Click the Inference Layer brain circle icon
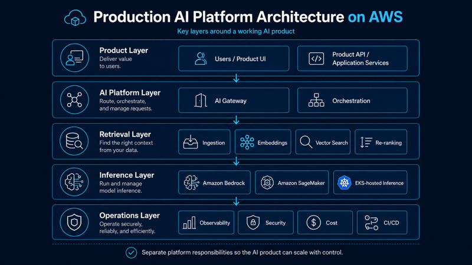Viewport: 472px width, 265px height. point(74,182)
